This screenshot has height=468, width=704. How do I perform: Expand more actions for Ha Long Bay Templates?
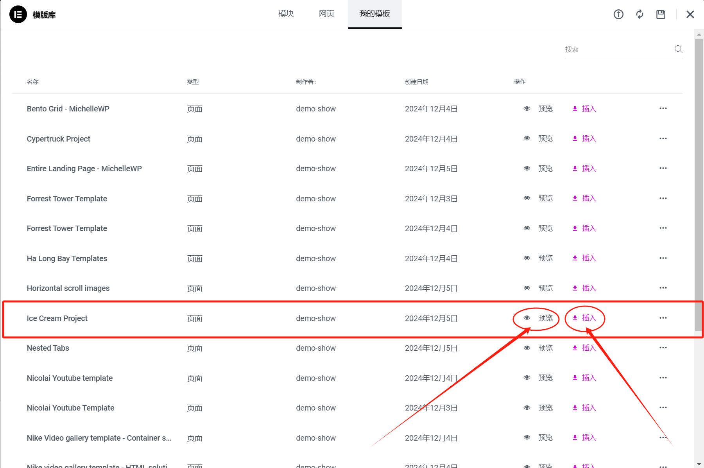(x=663, y=258)
